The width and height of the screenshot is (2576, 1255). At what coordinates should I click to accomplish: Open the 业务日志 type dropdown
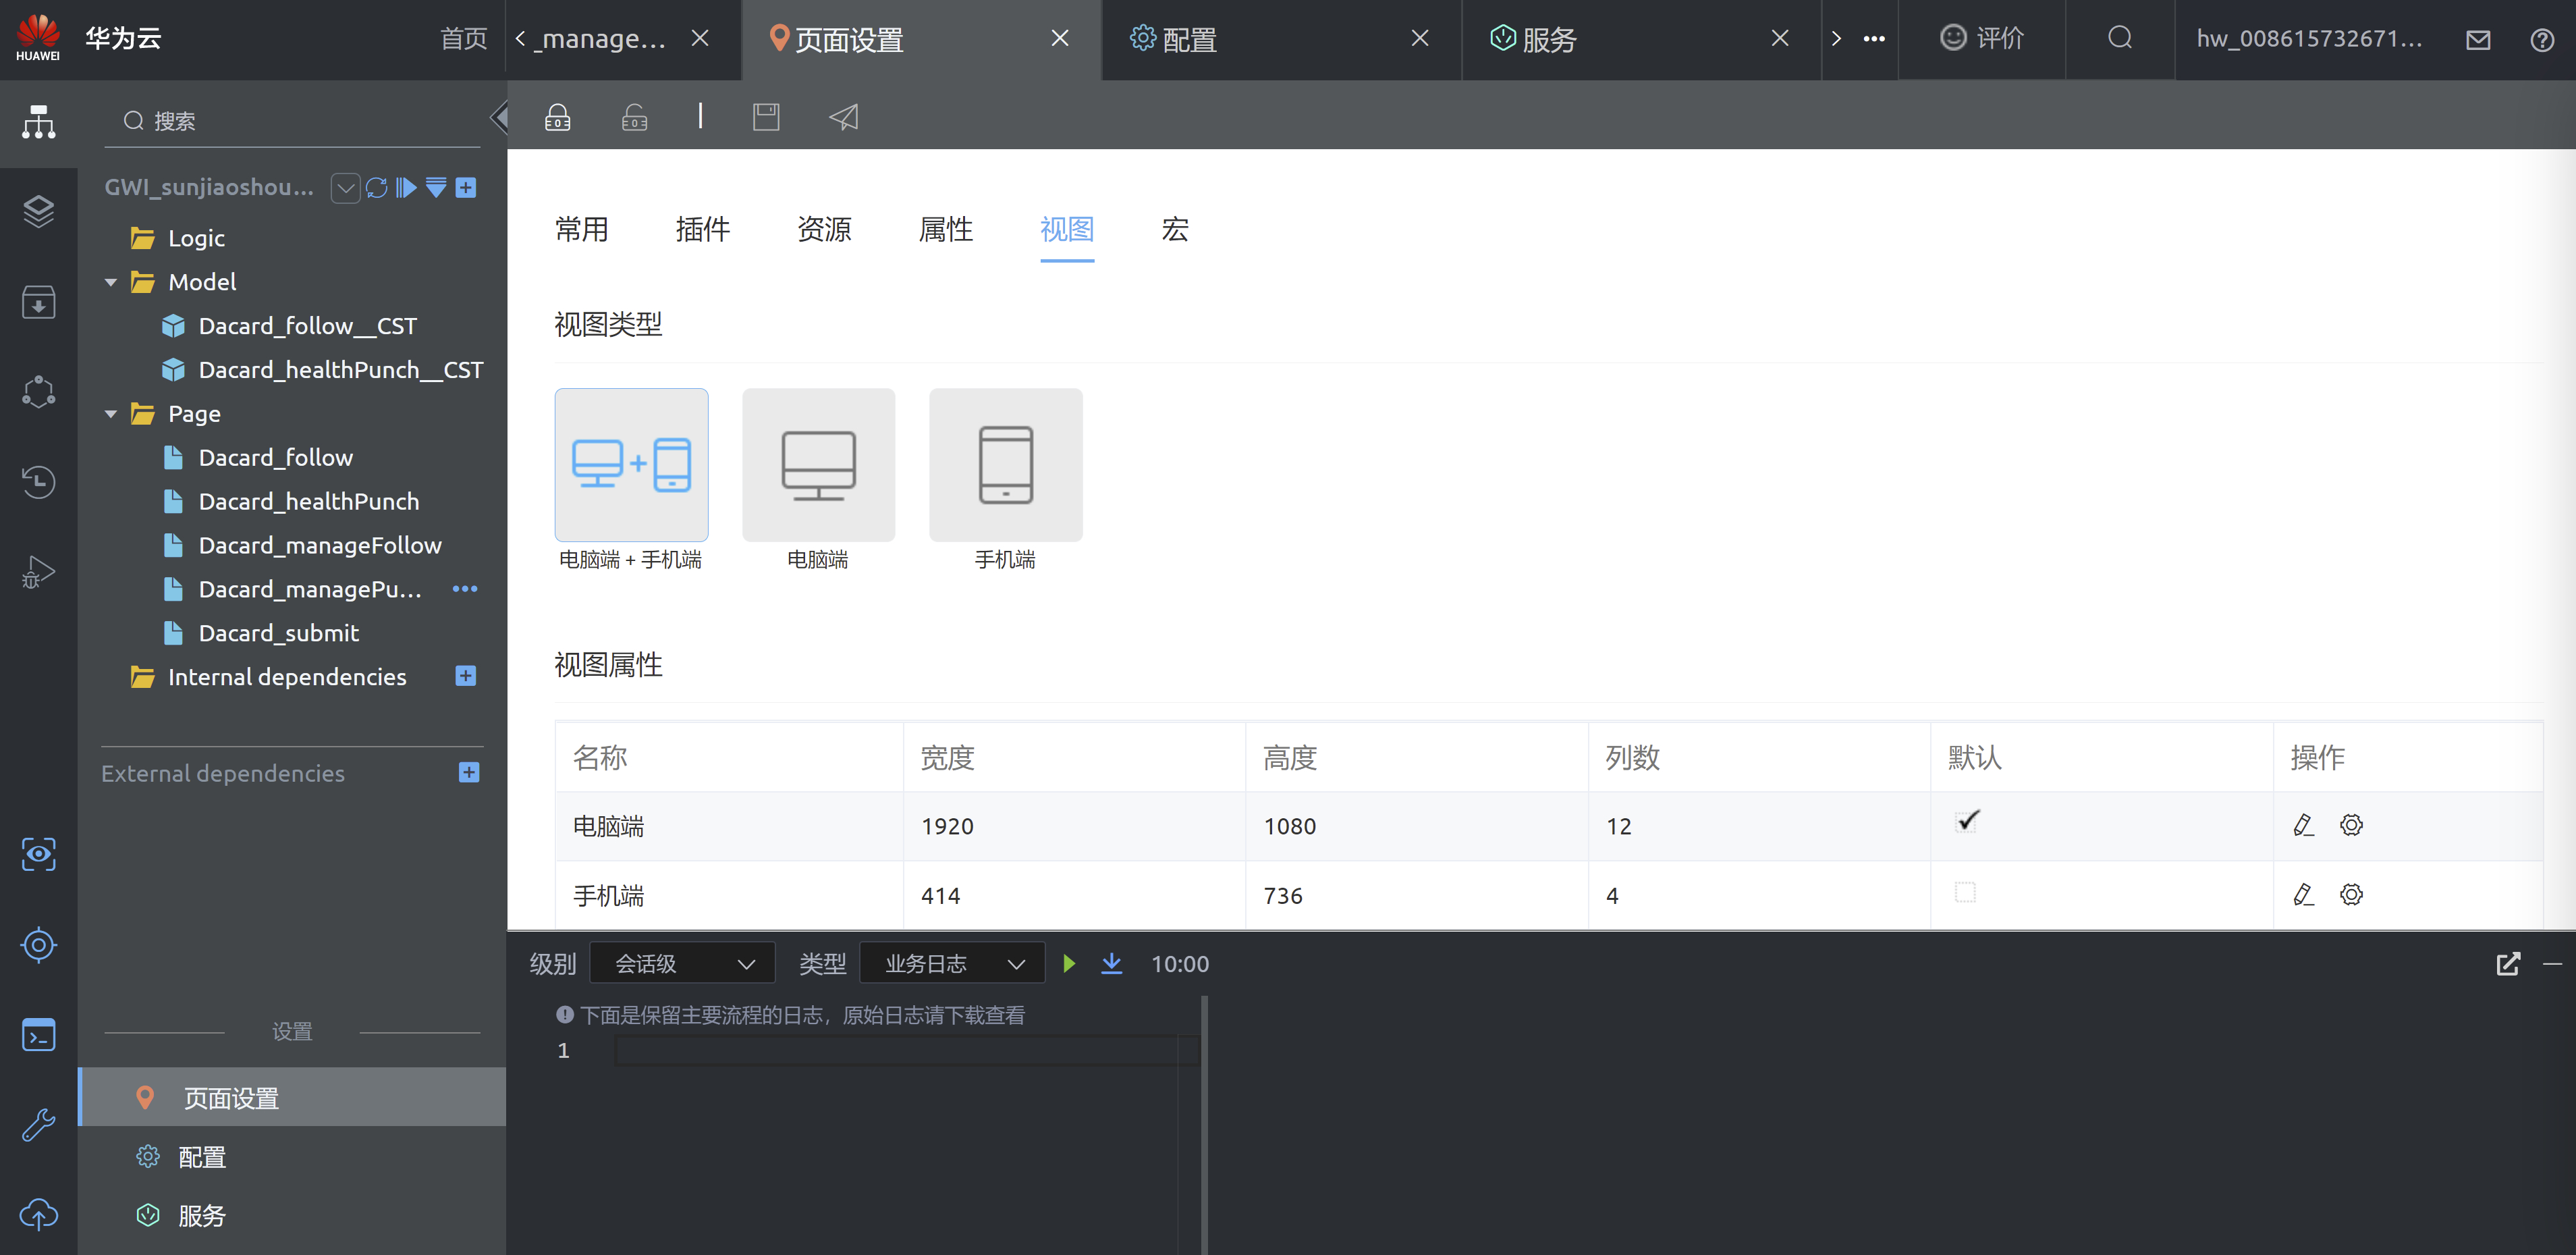tap(952, 963)
